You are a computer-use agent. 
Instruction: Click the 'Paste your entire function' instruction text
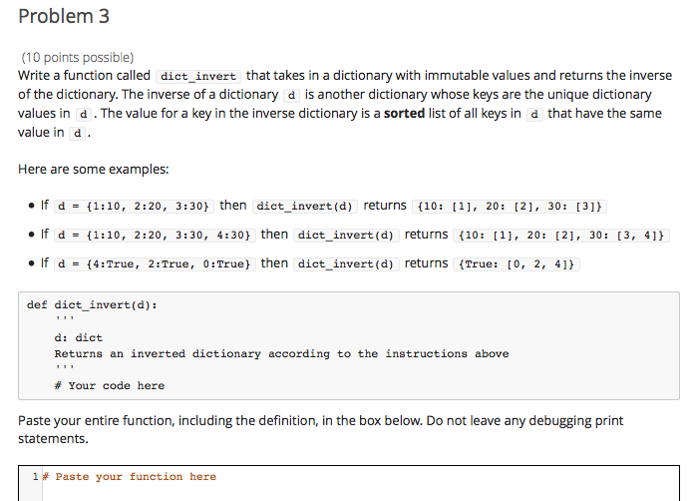pos(320,429)
